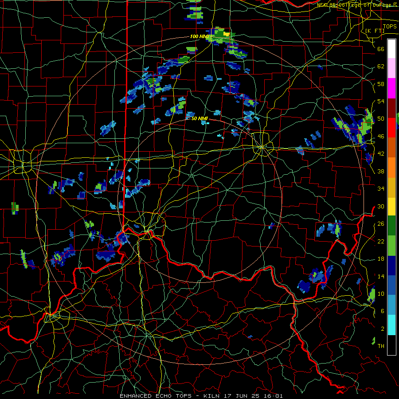Viewport: 399px width, 399px height.
Task: Select the dark red segment between 50 and 54
Action: (391, 108)
